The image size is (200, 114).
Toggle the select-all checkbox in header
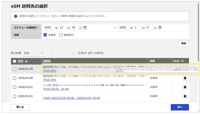(14, 61)
